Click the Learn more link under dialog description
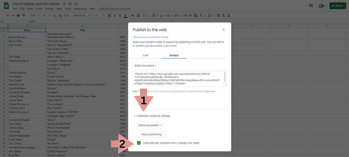 [170, 46]
